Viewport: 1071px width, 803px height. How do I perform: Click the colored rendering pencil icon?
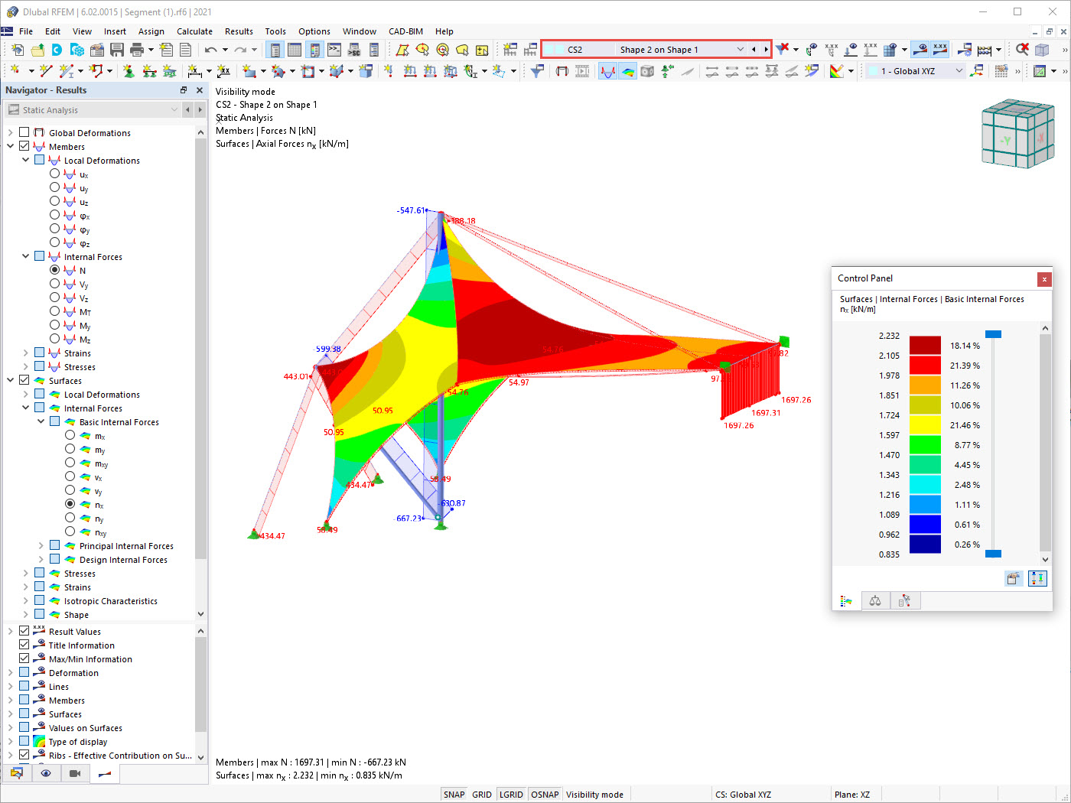coord(837,70)
